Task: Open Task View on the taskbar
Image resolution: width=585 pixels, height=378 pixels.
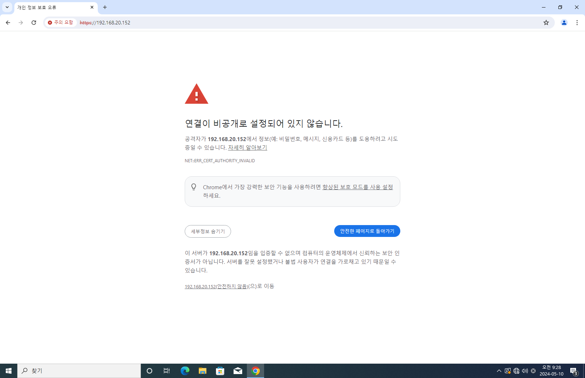Action: click(167, 371)
